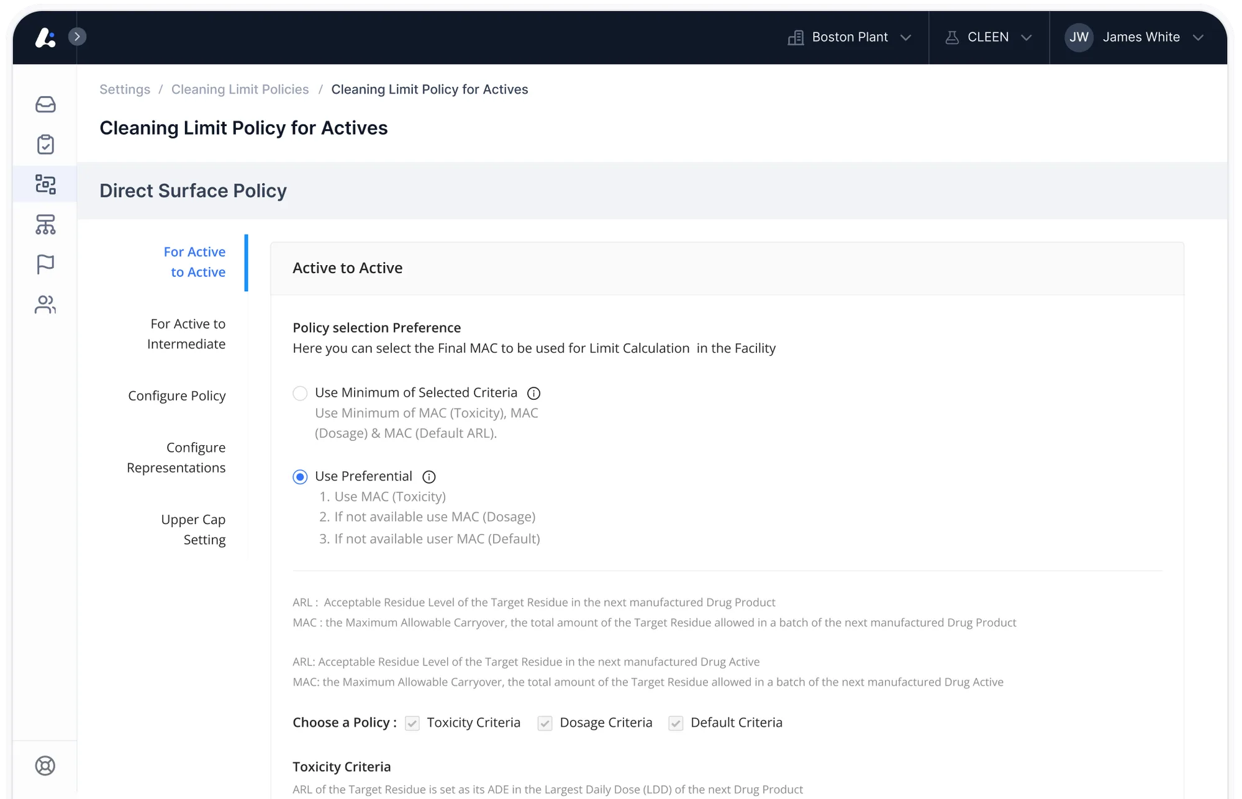Open the flag icon in sidebar
Viewport: 1242px width, 799px height.
coord(45,264)
